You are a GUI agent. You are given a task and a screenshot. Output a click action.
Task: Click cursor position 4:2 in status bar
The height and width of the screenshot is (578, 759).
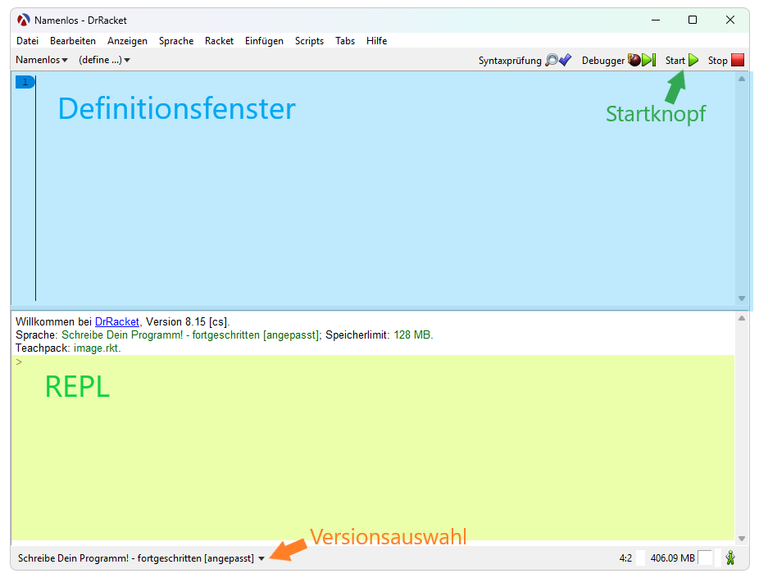[x=625, y=558]
